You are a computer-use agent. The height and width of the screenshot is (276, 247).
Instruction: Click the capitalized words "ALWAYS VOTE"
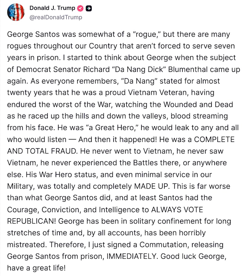pos(177,210)
